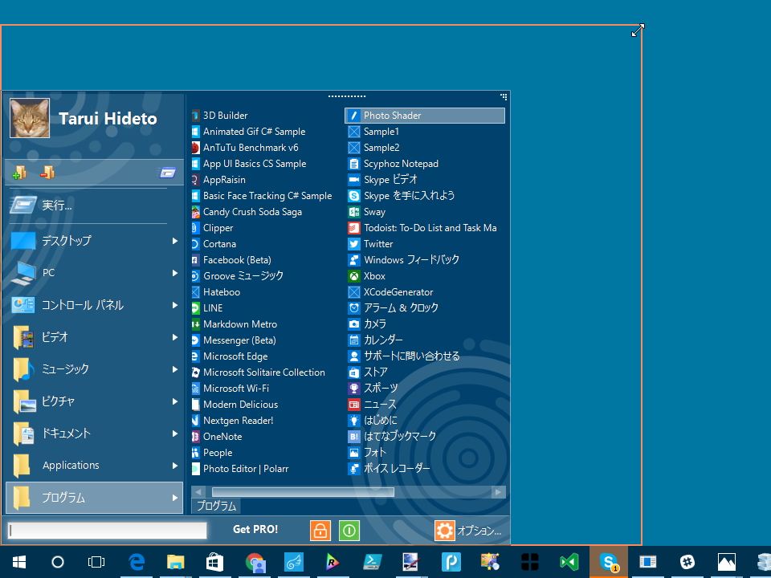The width and height of the screenshot is (771, 578).
Task: Expand the ミュージック folder submenu
Action: pyautogui.click(x=175, y=369)
